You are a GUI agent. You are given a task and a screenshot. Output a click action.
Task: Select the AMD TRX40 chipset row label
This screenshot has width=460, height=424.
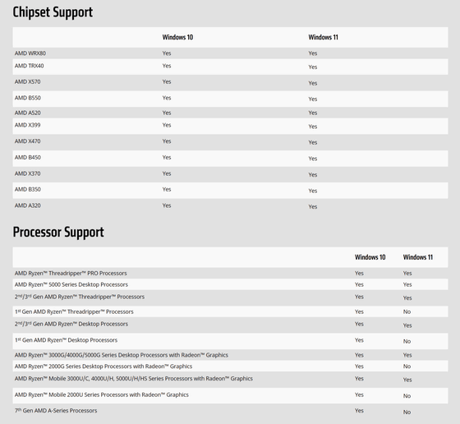30,66
